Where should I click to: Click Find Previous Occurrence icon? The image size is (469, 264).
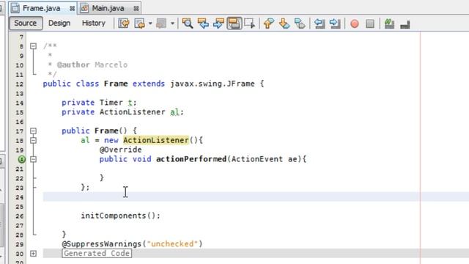(x=203, y=23)
